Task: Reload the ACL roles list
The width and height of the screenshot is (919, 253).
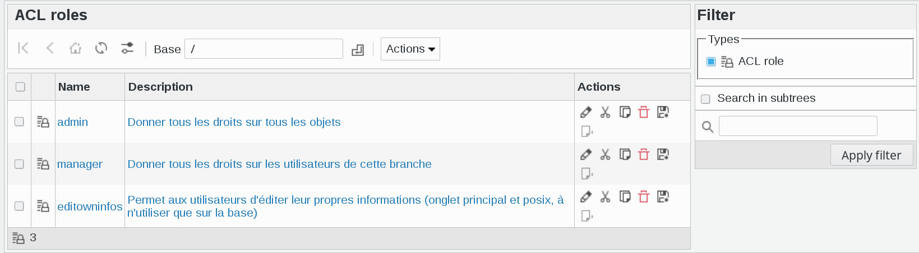Action: click(101, 48)
